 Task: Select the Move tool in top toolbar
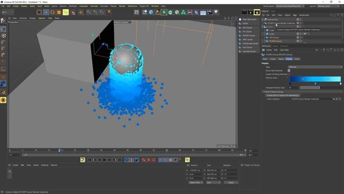coord(46,12)
